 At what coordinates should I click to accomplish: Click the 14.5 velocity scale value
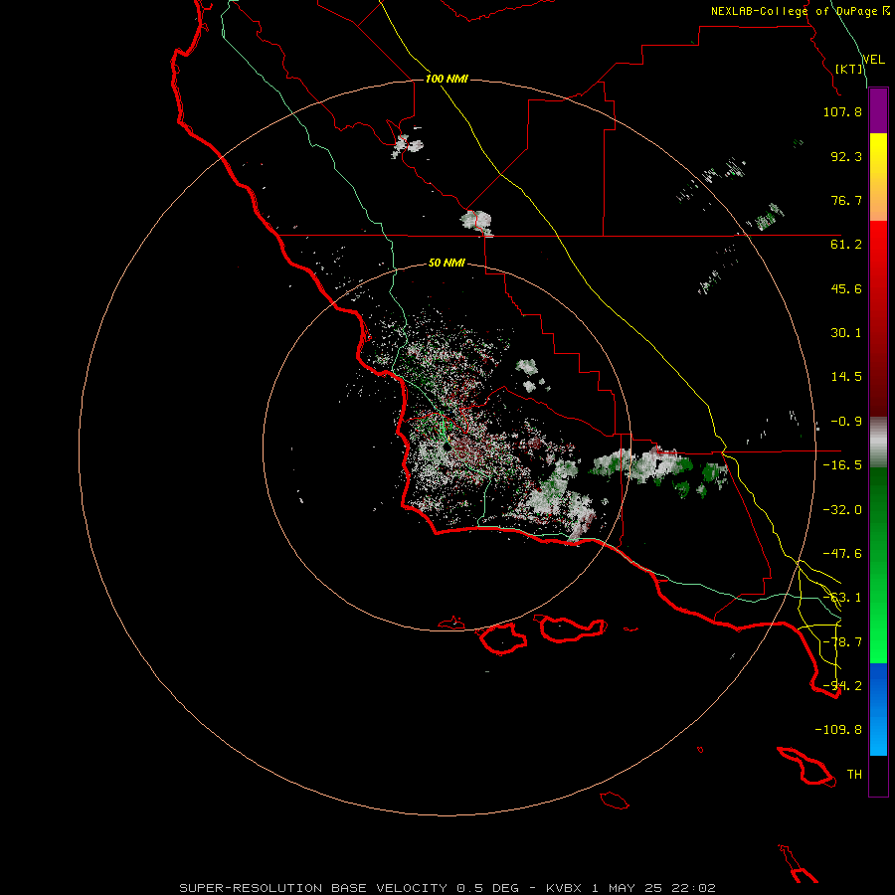[x=846, y=377]
